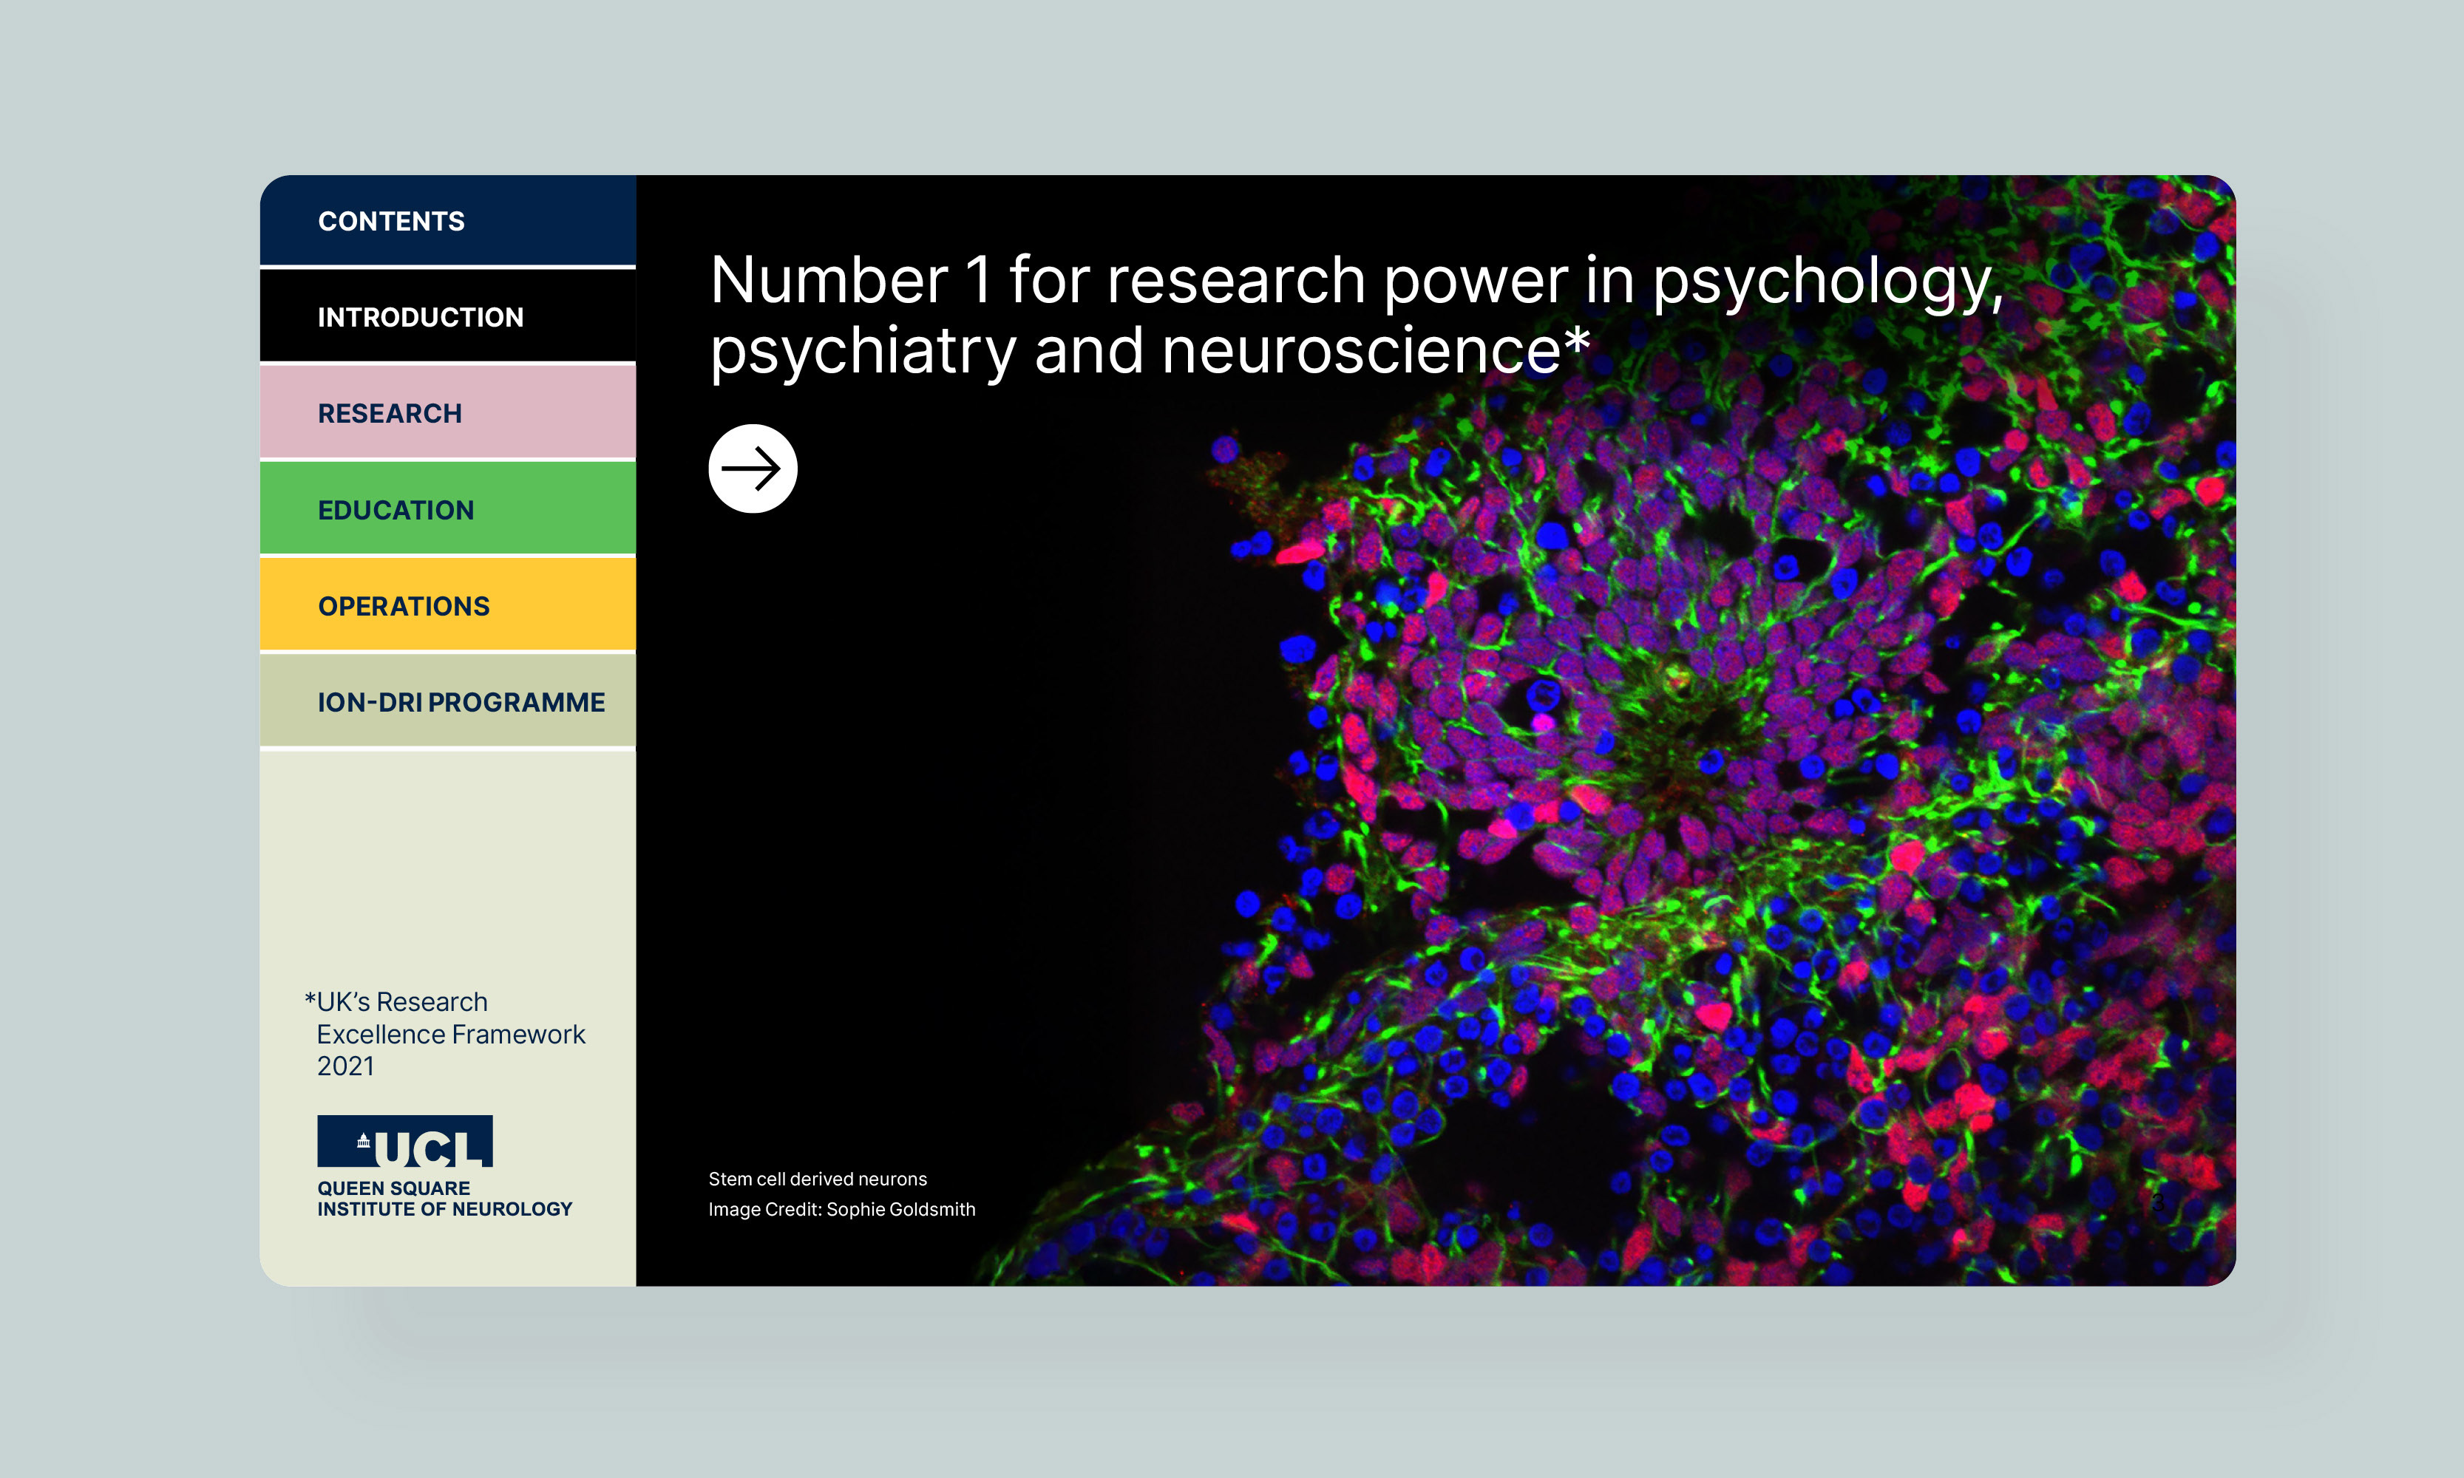
Task: Click the grey background outside the slide
Action: [120, 737]
